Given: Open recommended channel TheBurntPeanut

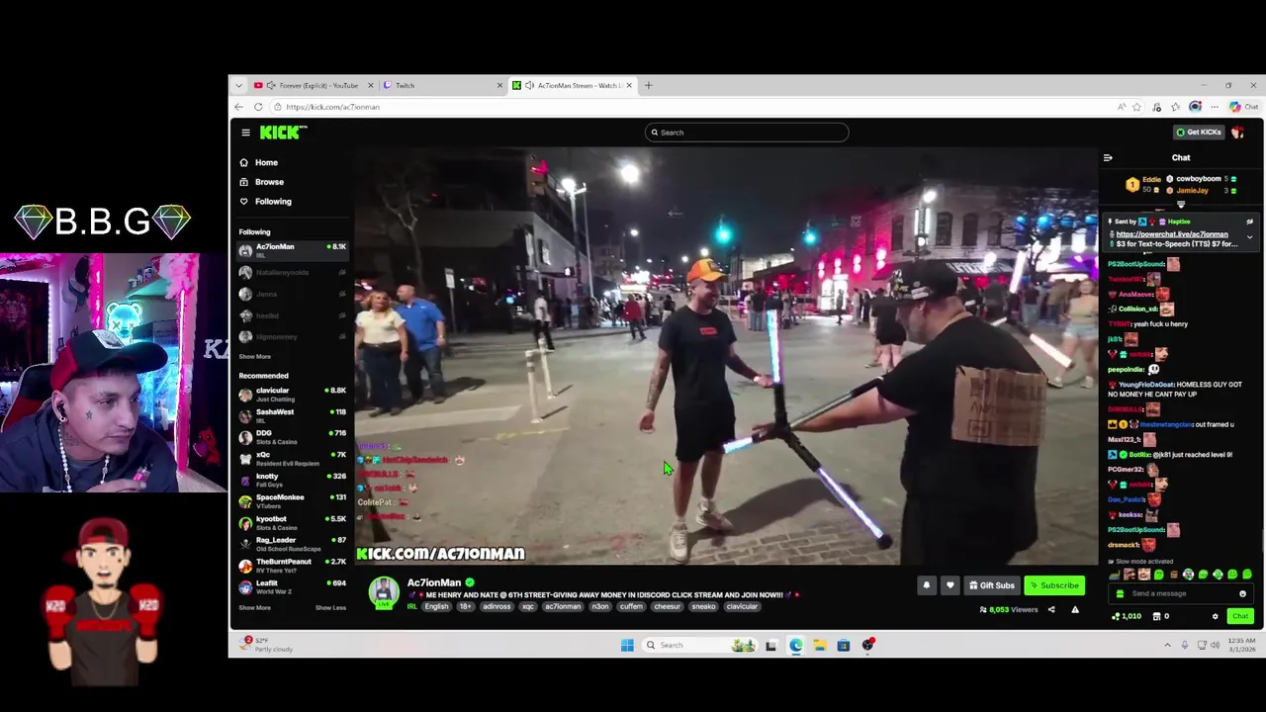Looking at the screenshot, I should tap(293, 565).
